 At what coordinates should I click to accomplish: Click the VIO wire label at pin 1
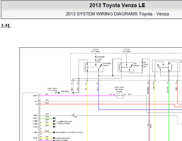click(47, 94)
